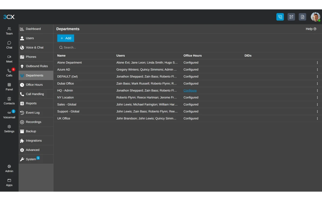Image resolution: width=322 pixels, height=201 pixels.
Task: Select the Support - Global department name
Action: (68, 111)
